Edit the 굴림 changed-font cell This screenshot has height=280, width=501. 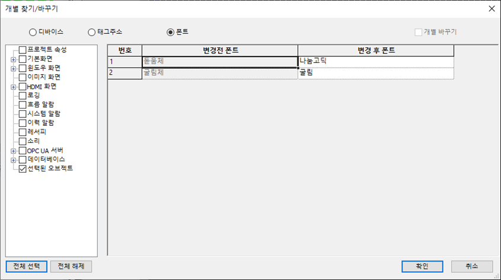tap(376, 73)
